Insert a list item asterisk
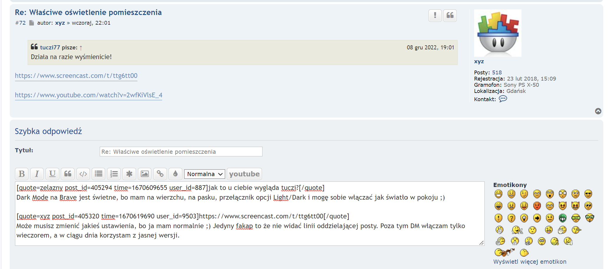The width and height of the screenshot is (608, 269). pos(129,174)
